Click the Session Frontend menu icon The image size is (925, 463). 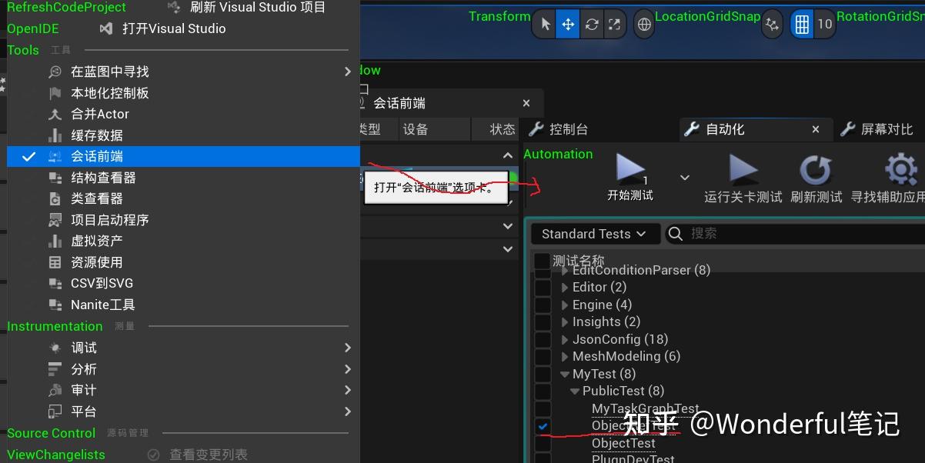(x=55, y=156)
